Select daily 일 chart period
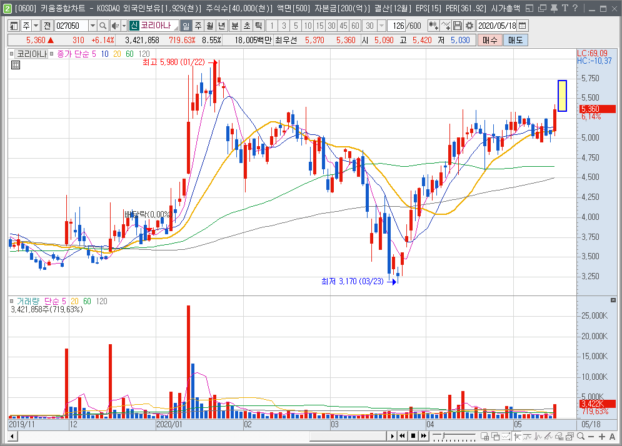The height and width of the screenshot is (446, 622). point(186,26)
